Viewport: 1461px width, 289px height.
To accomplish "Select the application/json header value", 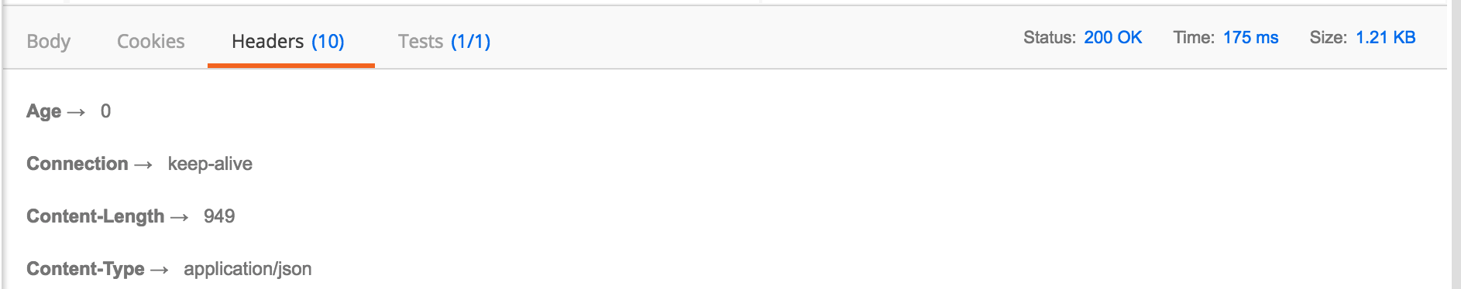I will pos(248,269).
